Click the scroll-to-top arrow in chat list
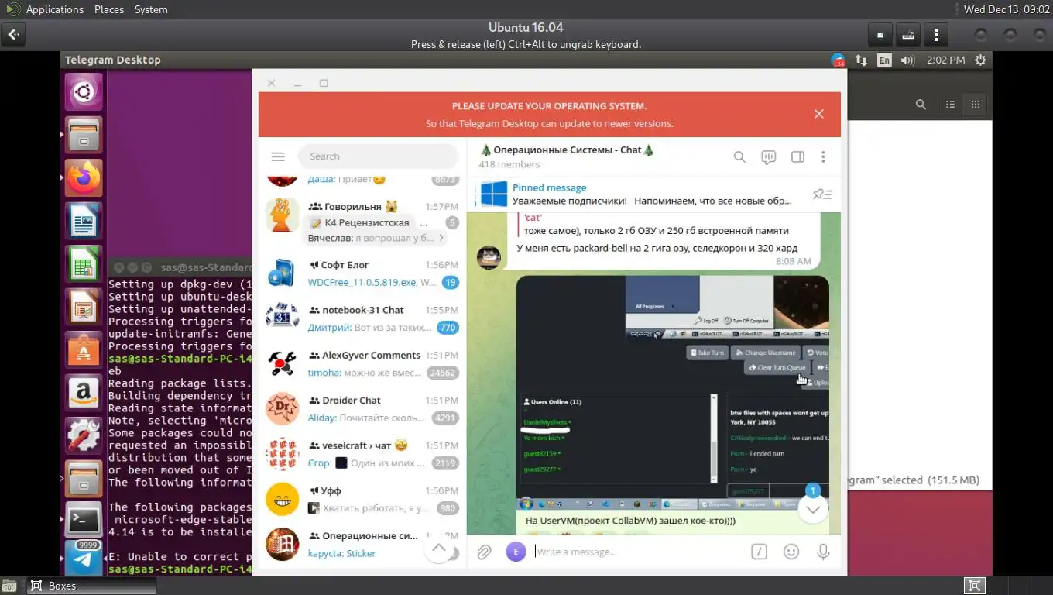This screenshot has height=595, width=1053. (439, 549)
